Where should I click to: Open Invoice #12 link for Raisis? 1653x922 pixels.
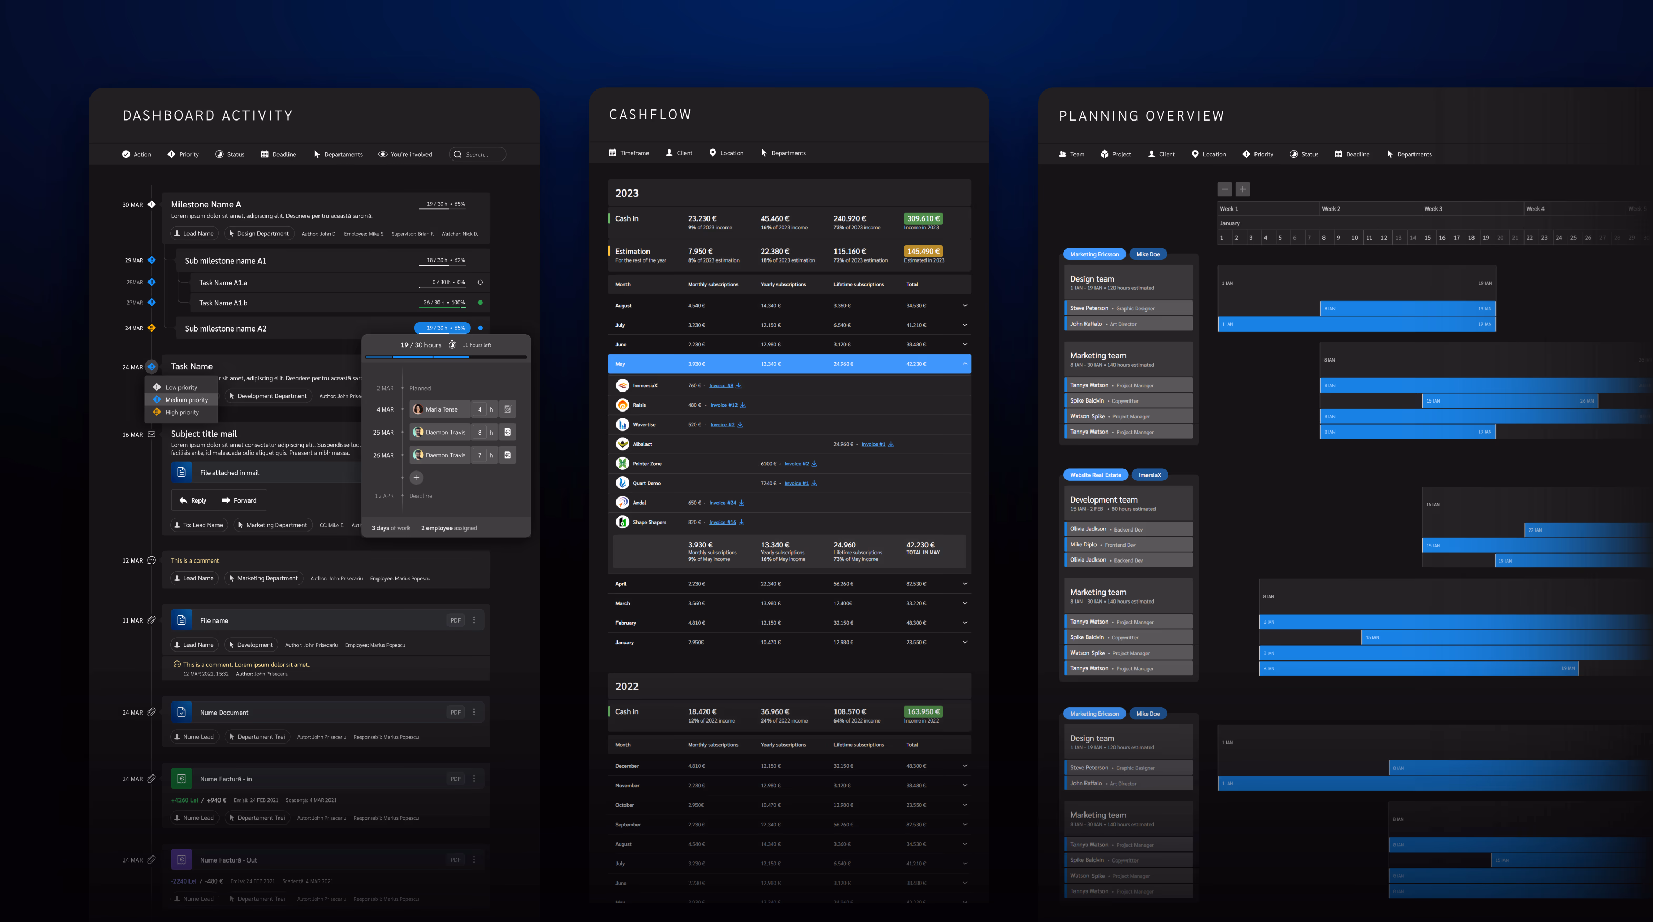(723, 405)
